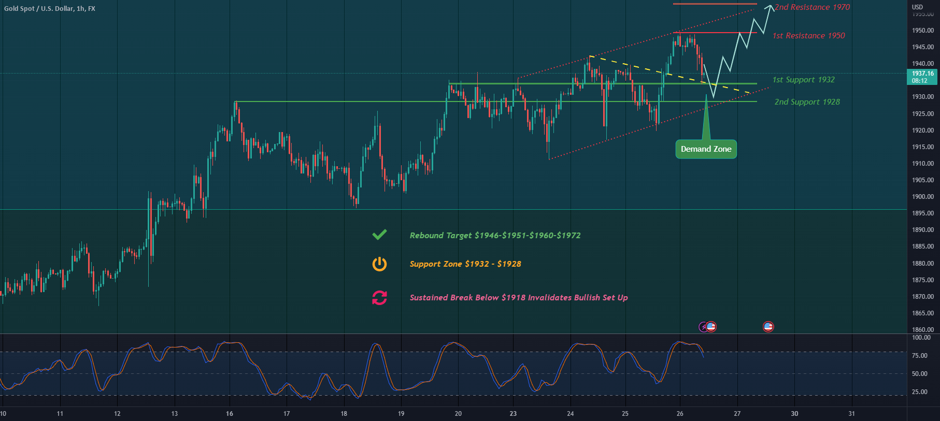The height and width of the screenshot is (421, 940).
Task: Click the Sustained Break Below $1918 annotation
Action: (x=519, y=298)
